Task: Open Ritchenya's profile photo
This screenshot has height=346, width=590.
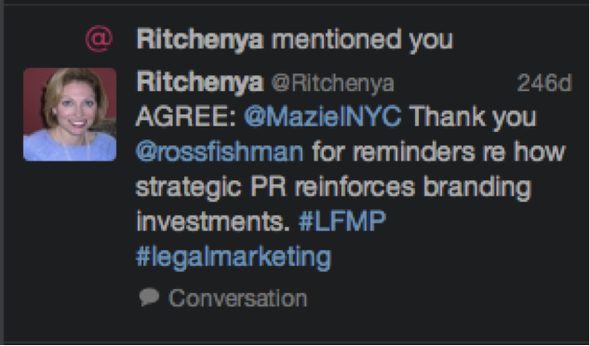Action: 70,114
